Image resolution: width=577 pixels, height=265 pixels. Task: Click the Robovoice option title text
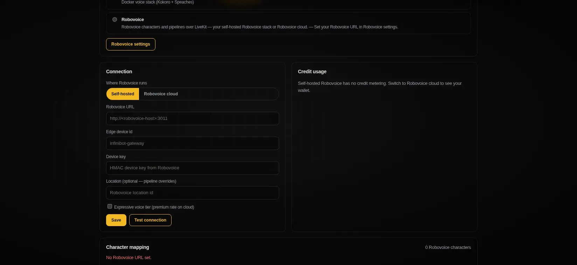pos(133,20)
